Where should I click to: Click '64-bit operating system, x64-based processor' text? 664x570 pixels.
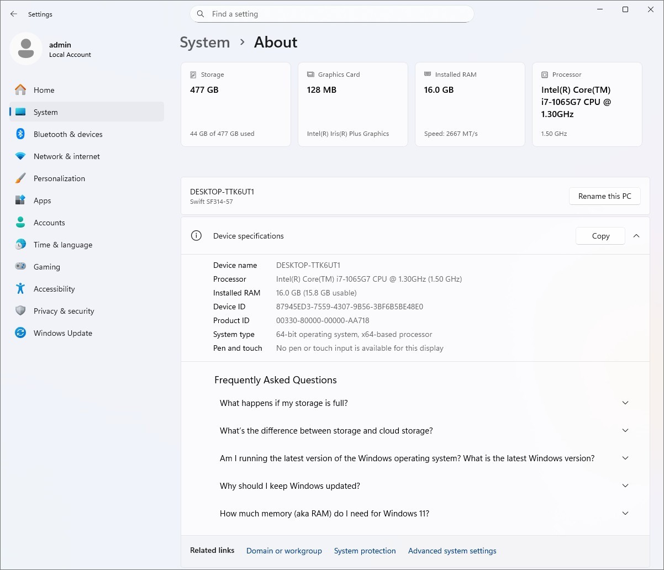(354, 334)
